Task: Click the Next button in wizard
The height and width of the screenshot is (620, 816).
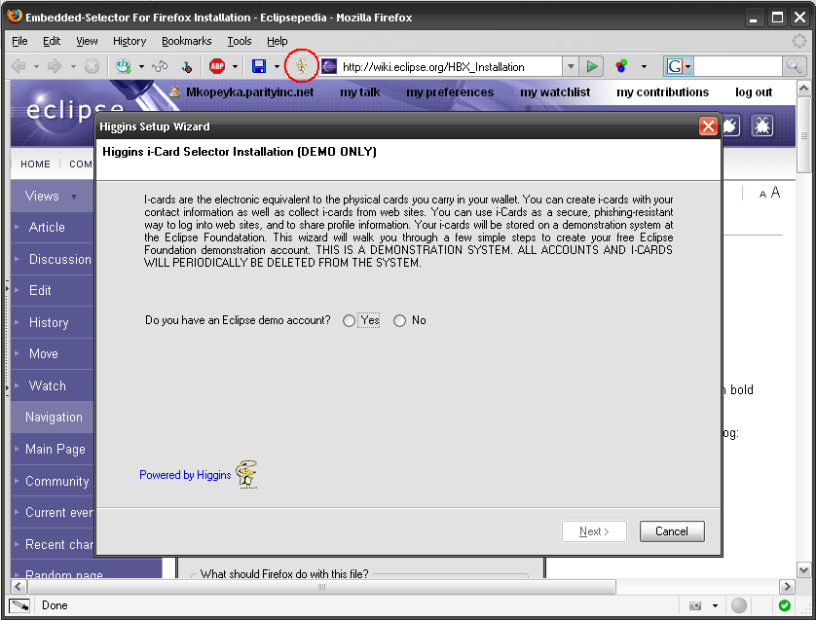Action: 594,531
